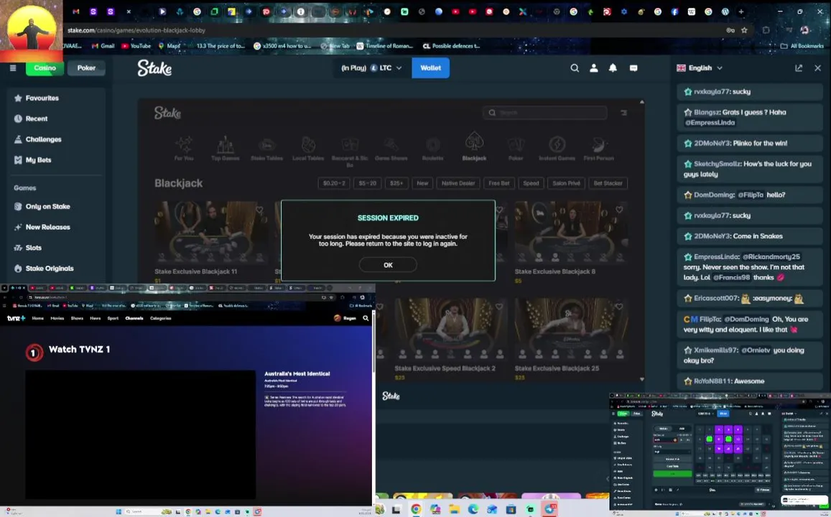This screenshot has width=831, height=517.
Task: Click the Stake logo in the header
Action: tap(154, 67)
